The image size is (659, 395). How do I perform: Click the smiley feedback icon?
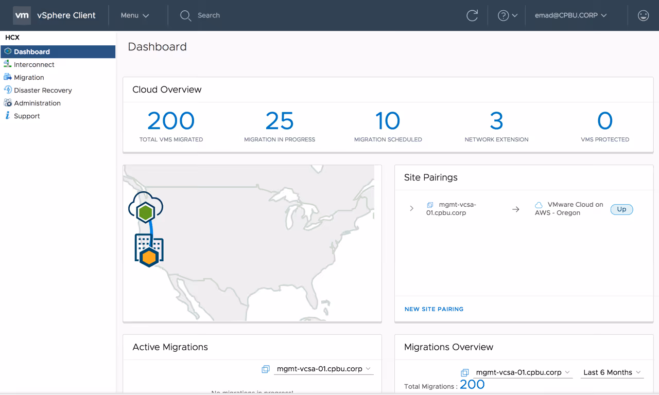(643, 15)
